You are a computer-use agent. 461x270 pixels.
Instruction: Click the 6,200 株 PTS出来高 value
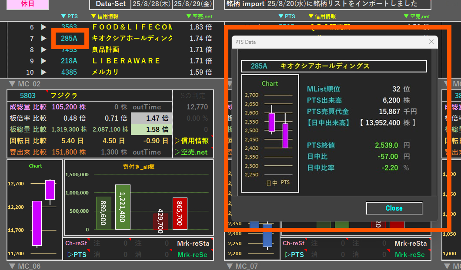396,100
